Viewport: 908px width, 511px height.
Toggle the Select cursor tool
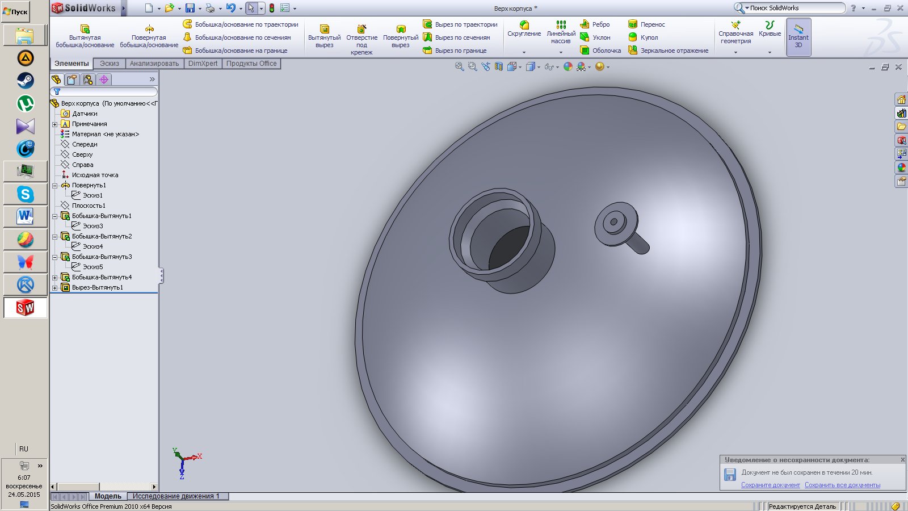click(251, 8)
